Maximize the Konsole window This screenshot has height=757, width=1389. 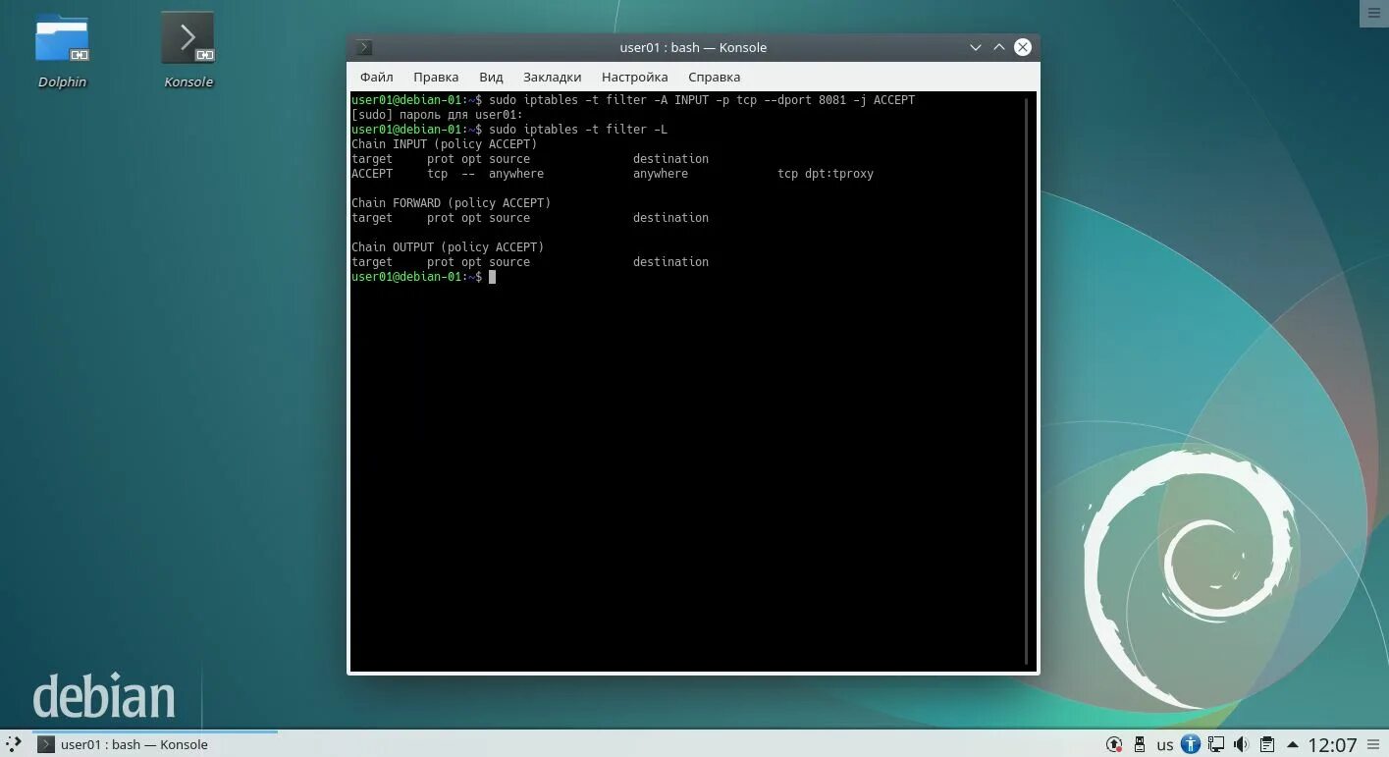click(998, 47)
